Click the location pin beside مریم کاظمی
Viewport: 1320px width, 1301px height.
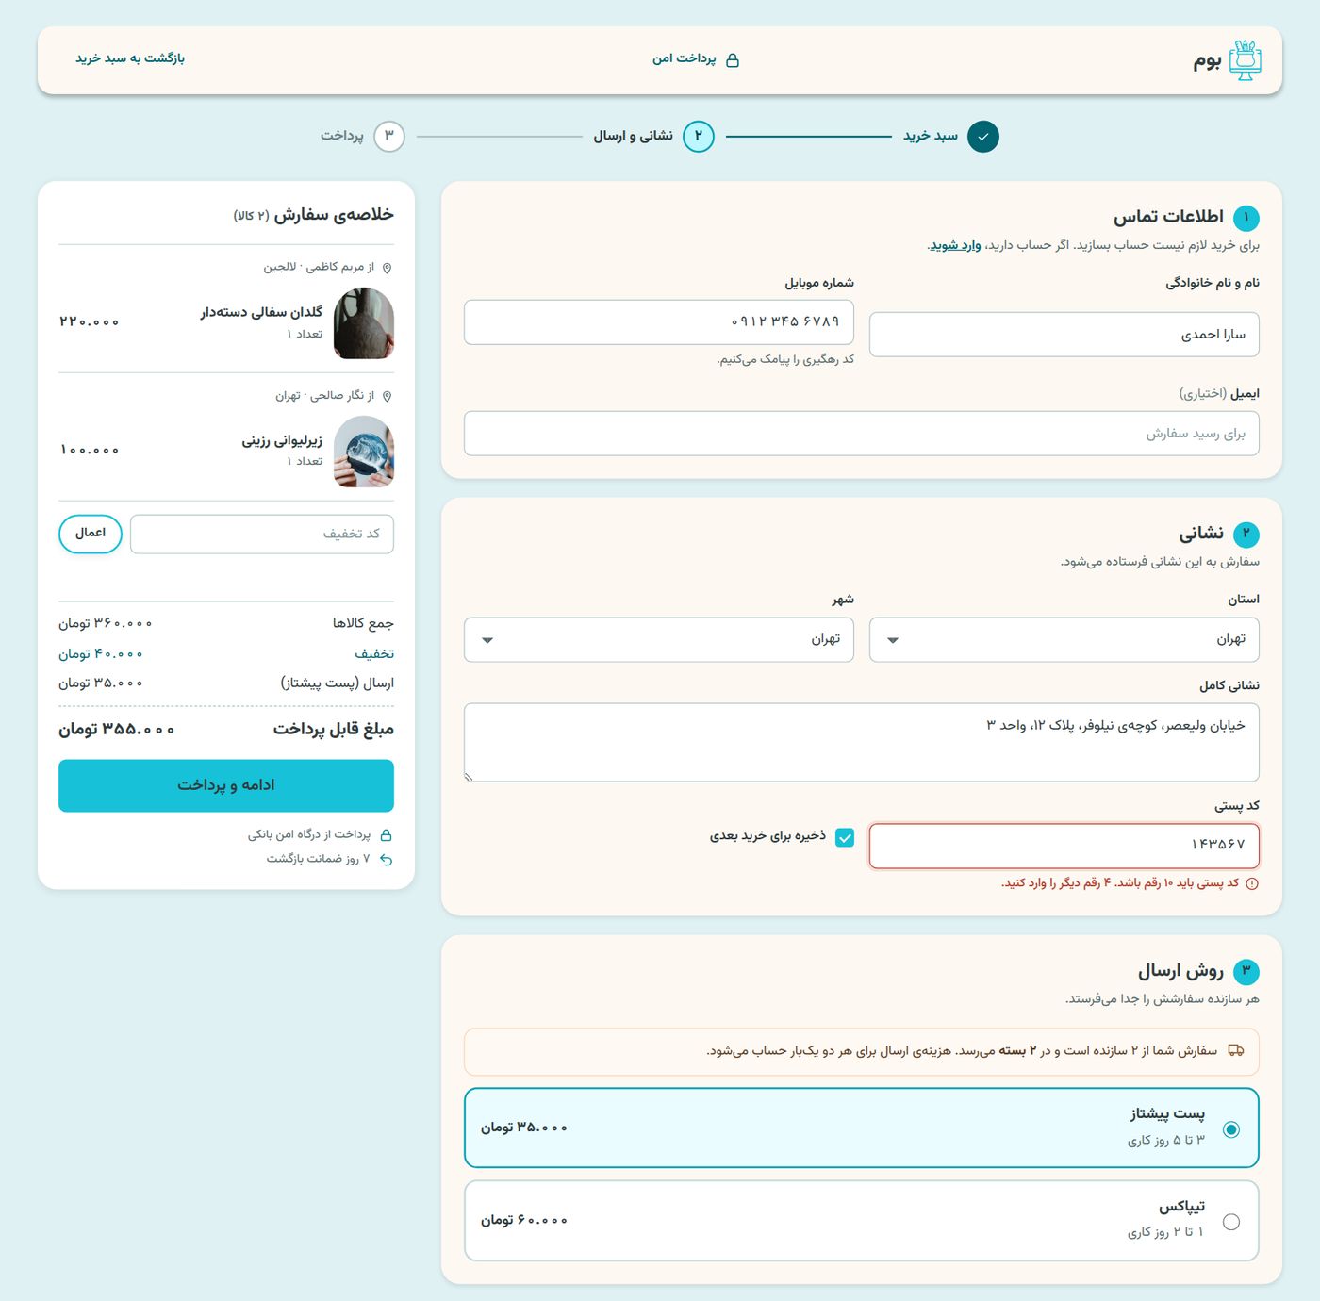click(x=387, y=268)
